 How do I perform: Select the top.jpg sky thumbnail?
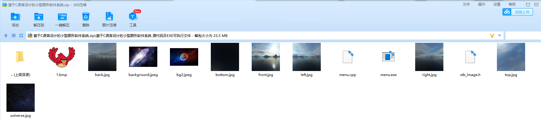point(511,57)
